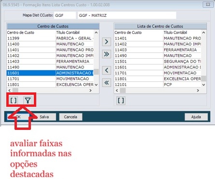The width and height of the screenshot is (215, 179).
Task: Select row 11401 in Centro de Custos
Action: pyautogui.click(x=50, y=50)
